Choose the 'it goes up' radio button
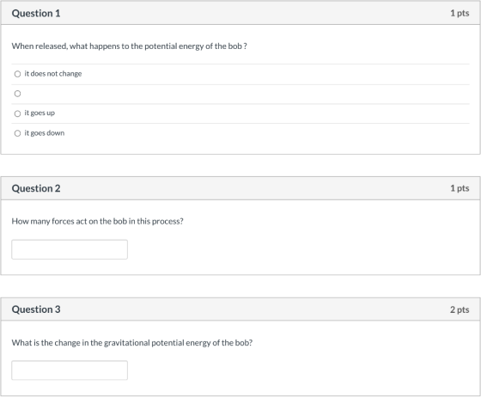The image size is (481, 398). pos(17,113)
